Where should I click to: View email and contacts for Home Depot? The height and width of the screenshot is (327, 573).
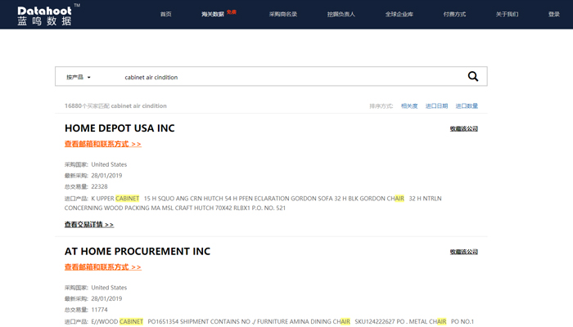(102, 144)
